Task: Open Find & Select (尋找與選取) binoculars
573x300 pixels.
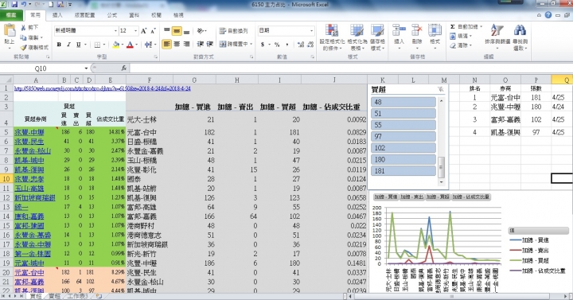Action: click(x=520, y=37)
